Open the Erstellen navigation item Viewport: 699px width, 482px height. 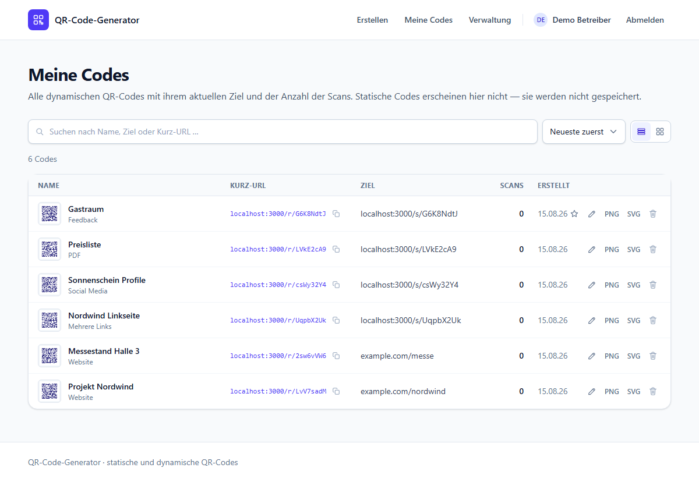pyautogui.click(x=372, y=20)
